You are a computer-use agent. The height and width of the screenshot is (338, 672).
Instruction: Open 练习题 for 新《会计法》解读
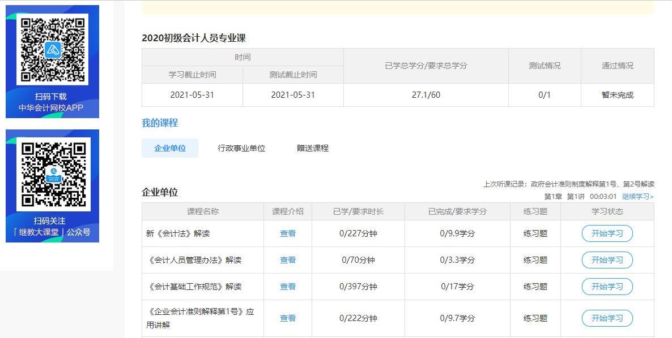point(535,233)
